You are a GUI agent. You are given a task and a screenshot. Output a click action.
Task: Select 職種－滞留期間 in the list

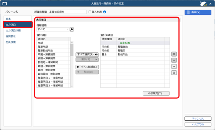click(x=54, y=66)
